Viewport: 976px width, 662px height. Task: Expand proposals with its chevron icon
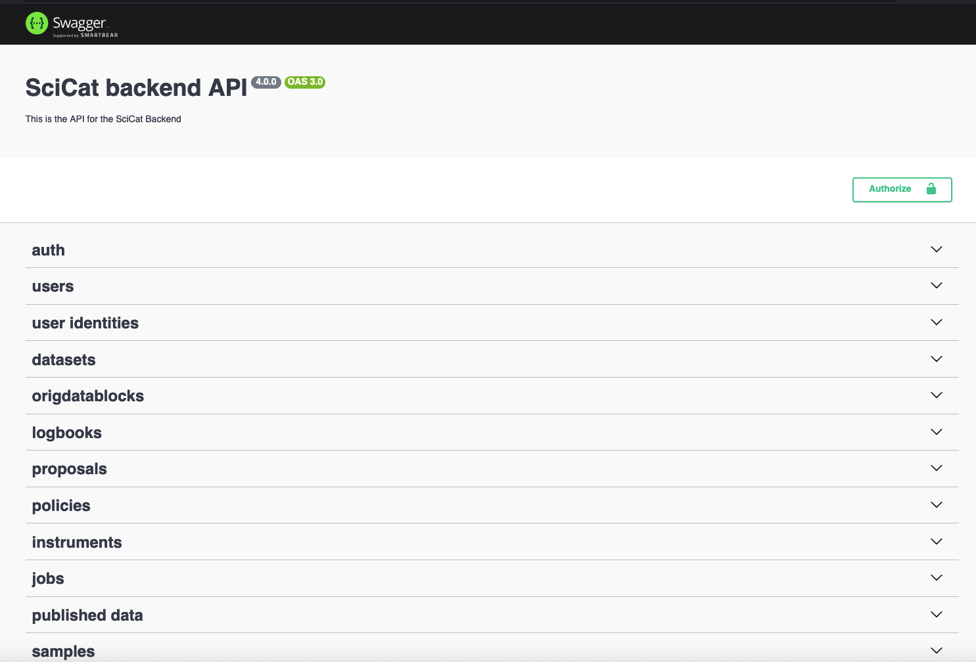(937, 468)
